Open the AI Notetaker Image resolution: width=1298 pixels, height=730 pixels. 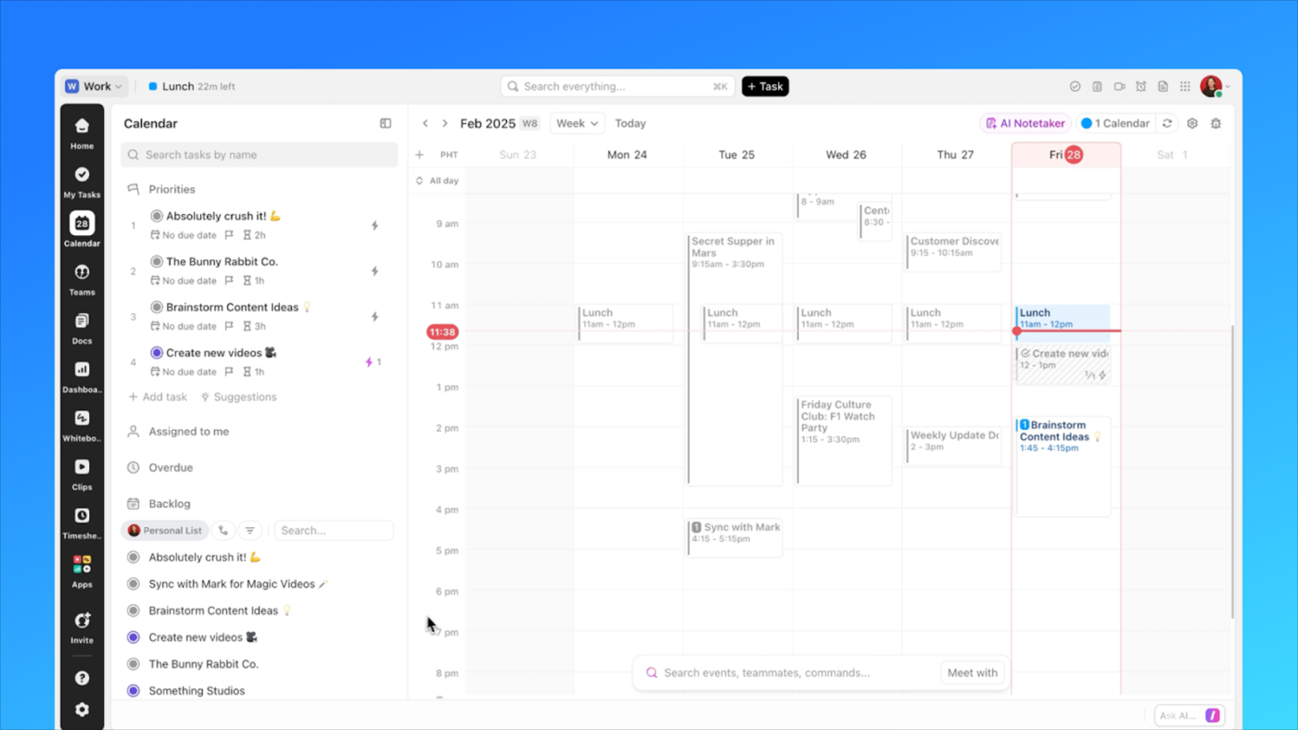1024,122
